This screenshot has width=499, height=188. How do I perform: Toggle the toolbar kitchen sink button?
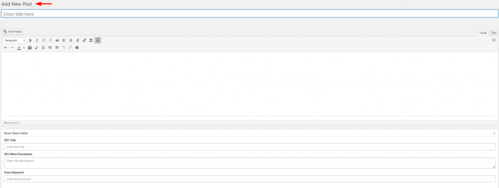97,40
